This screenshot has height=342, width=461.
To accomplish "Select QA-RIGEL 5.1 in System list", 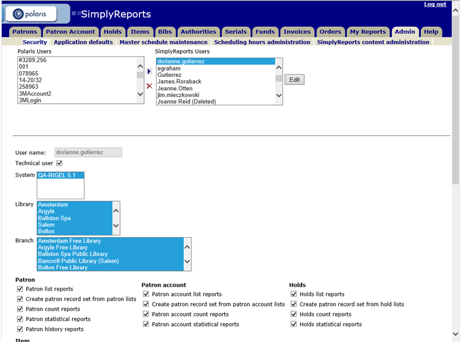I will pos(61,175).
